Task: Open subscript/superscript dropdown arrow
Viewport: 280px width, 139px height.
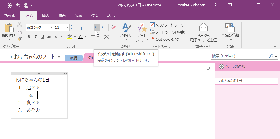Action: (x=61, y=37)
